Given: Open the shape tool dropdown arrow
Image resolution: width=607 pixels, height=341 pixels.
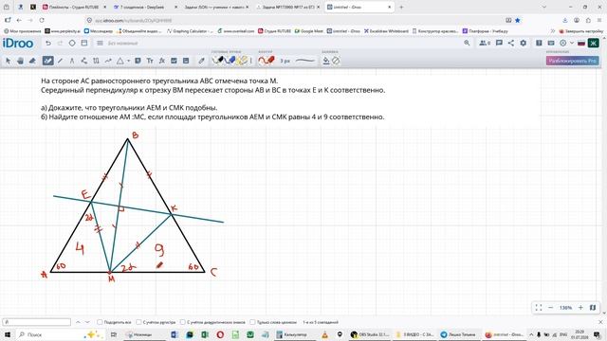Looking at the screenshot, I should coord(128,61).
